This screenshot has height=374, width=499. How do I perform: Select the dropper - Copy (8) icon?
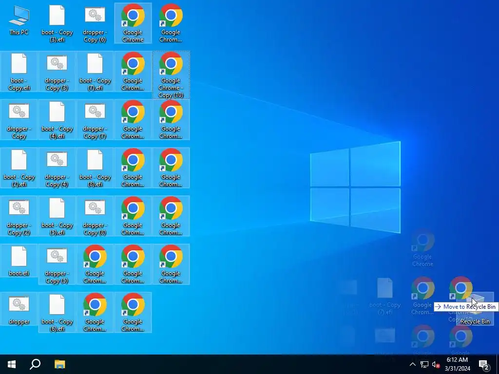[x=95, y=216]
